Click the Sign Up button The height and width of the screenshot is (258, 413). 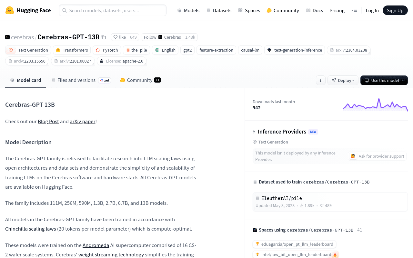(x=395, y=10)
